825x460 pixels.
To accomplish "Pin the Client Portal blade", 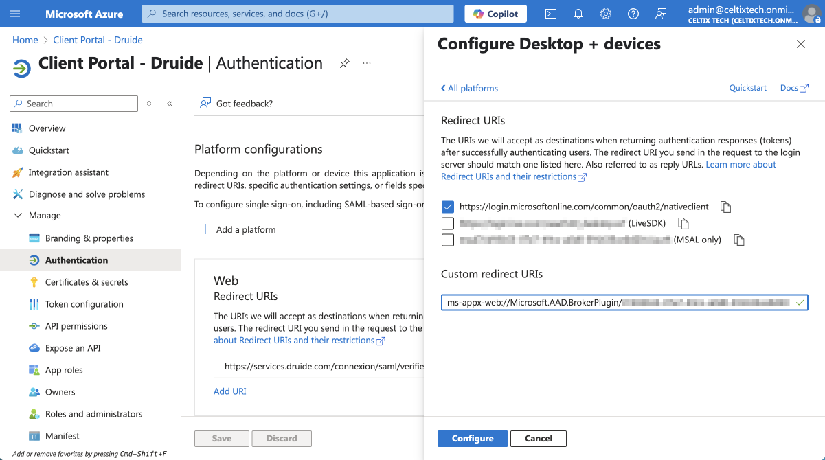I will [x=344, y=63].
